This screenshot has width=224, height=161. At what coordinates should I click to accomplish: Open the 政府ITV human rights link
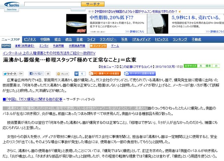click(49, 53)
